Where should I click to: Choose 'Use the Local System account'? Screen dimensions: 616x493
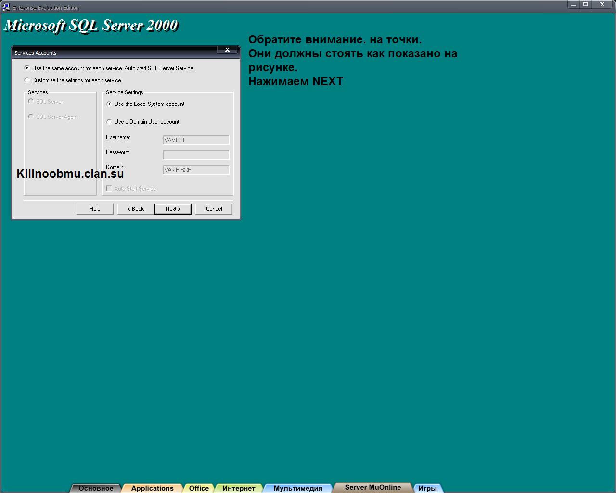coord(109,104)
